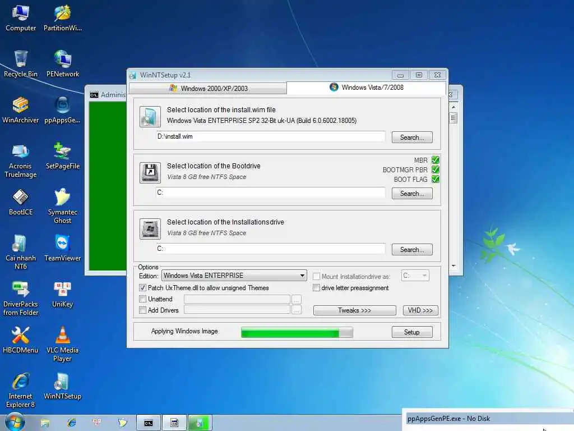Toggle Mount Installationdrive as checkbox
This screenshot has width=574, height=431.
317,276
